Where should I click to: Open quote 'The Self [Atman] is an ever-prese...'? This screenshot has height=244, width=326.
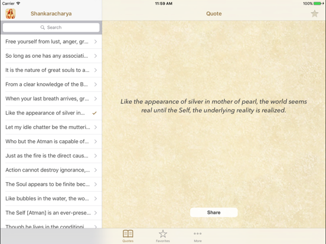(51, 213)
